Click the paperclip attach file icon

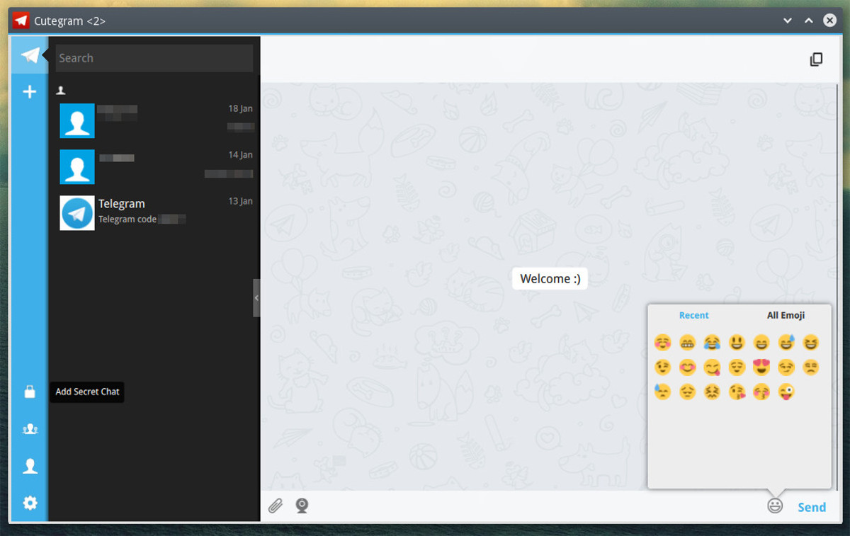pyautogui.click(x=276, y=506)
